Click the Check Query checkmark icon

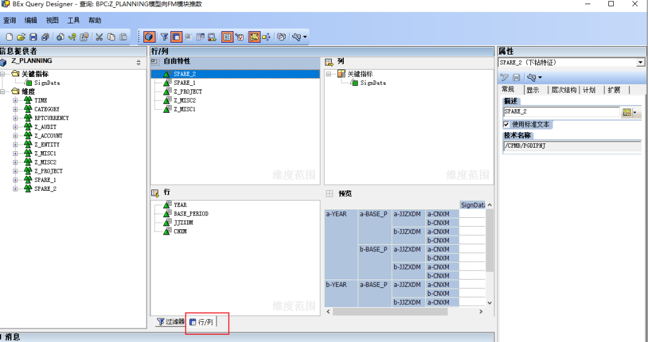73,37
